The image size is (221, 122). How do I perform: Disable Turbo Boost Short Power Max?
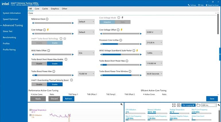[x=39, y=64]
